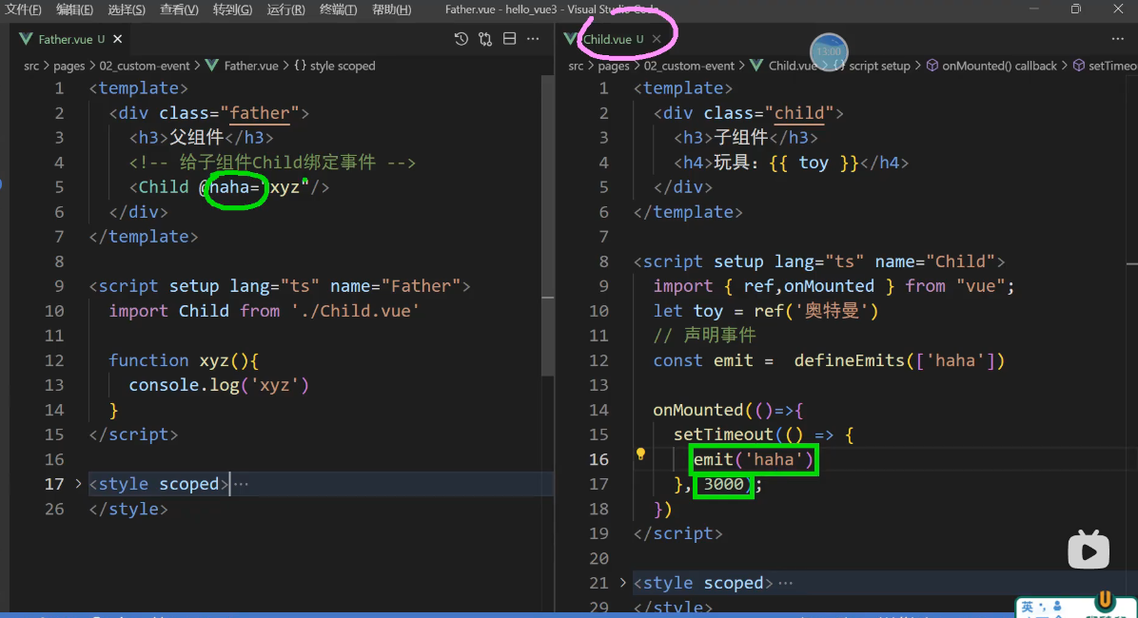Viewport: 1138px width, 618px height.
Task: Click the cube icon before setTimeout breadcrumb
Action: click(x=1078, y=66)
